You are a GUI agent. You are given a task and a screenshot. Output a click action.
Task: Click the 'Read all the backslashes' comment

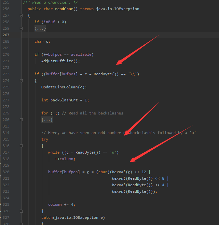point(92,113)
